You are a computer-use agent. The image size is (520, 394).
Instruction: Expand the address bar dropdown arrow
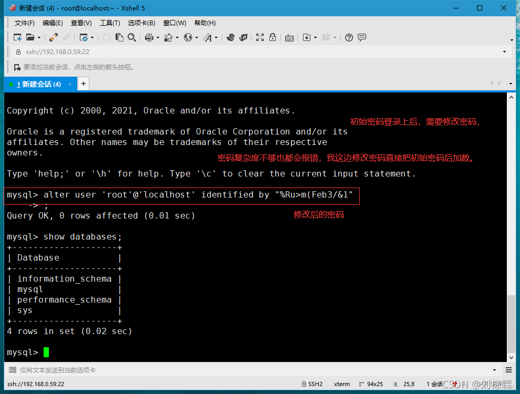504,51
